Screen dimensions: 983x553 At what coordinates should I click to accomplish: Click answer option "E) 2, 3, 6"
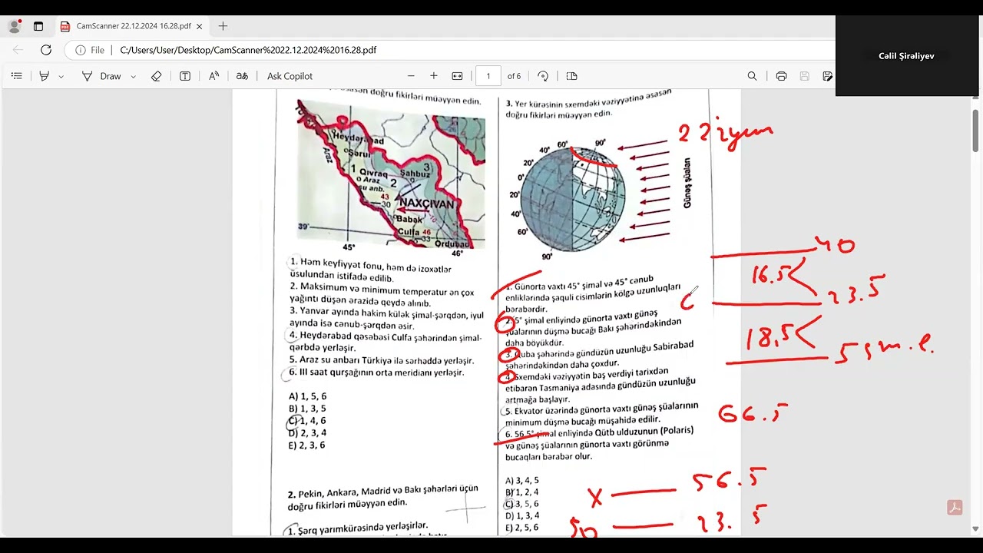[308, 445]
